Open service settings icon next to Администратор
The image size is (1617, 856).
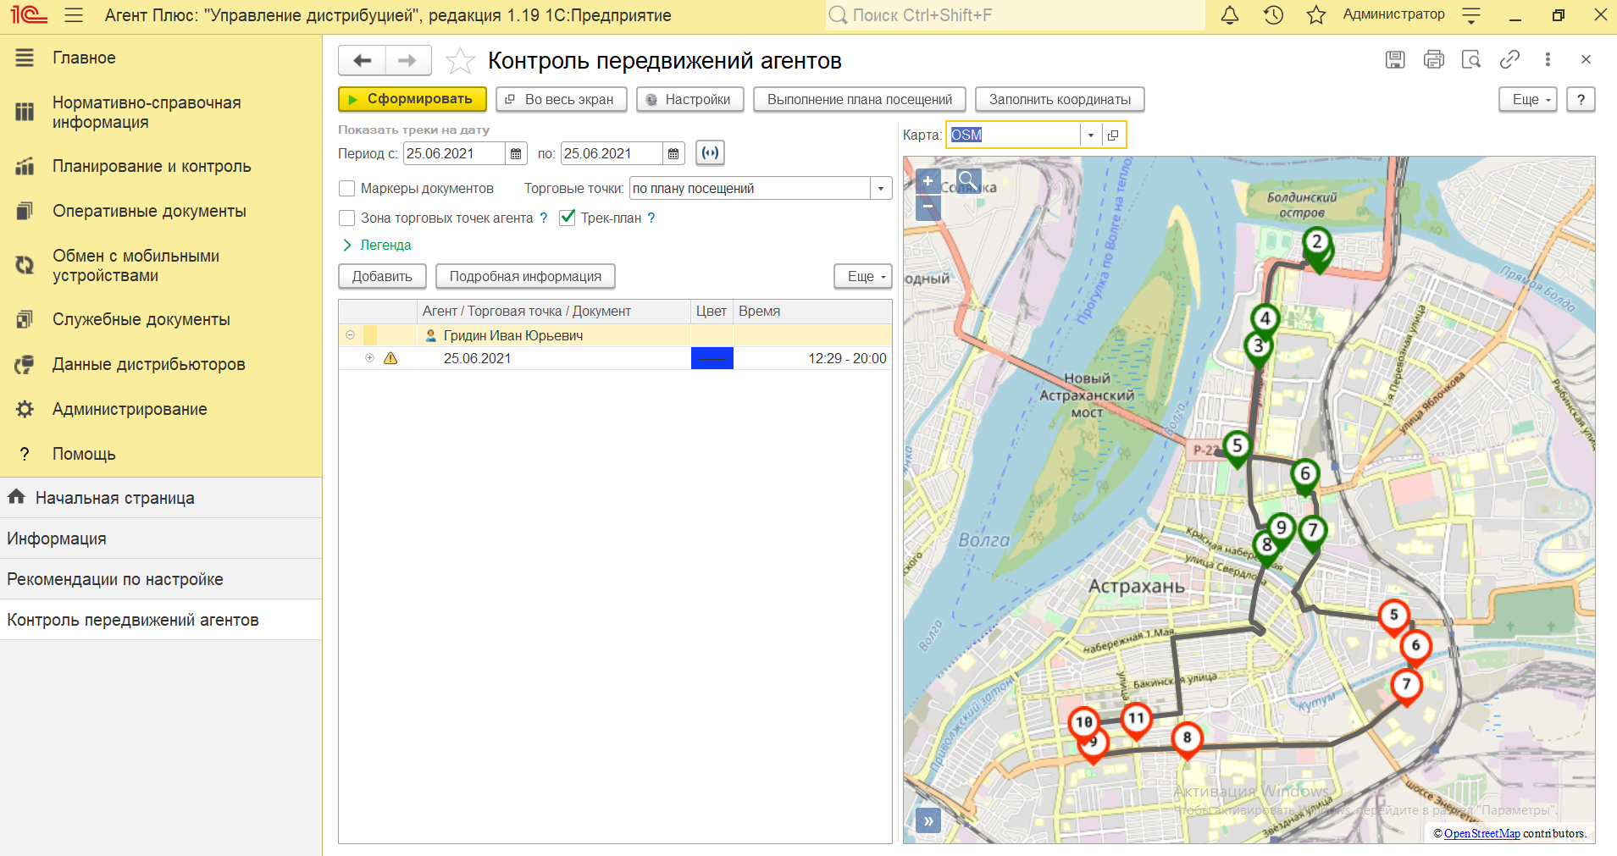[1472, 15]
